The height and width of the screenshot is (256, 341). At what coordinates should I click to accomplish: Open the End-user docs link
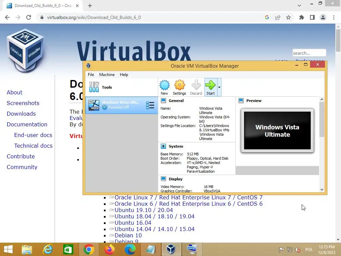(33, 135)
